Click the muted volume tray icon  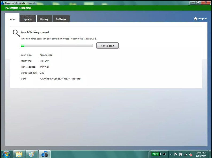(191, 155)
